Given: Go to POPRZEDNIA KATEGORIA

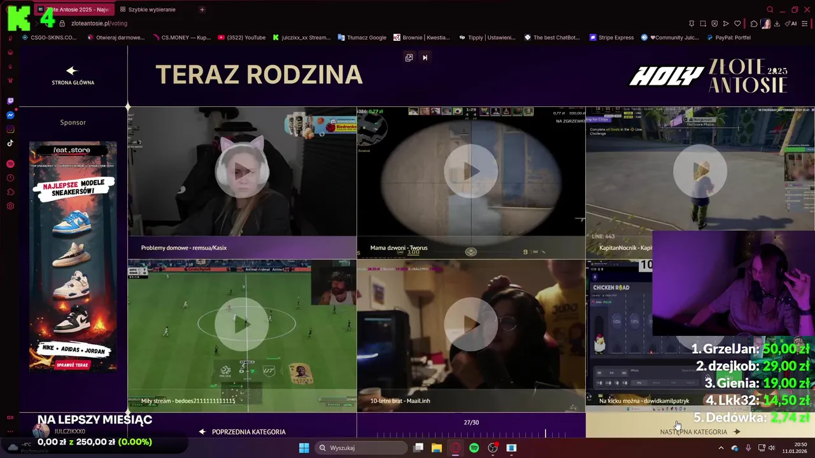Looking at the screenshot, I should click(x=242, y=432).
